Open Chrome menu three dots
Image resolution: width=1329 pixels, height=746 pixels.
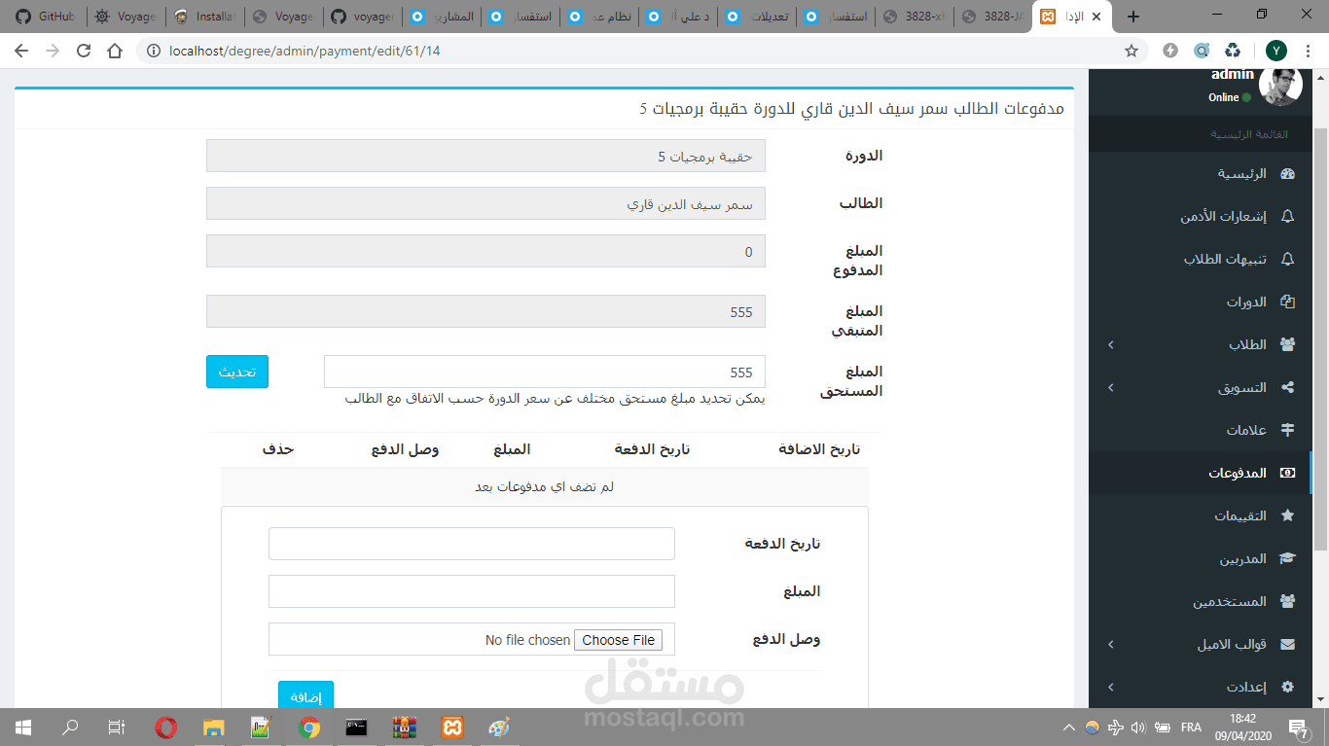coord(1307,51)
